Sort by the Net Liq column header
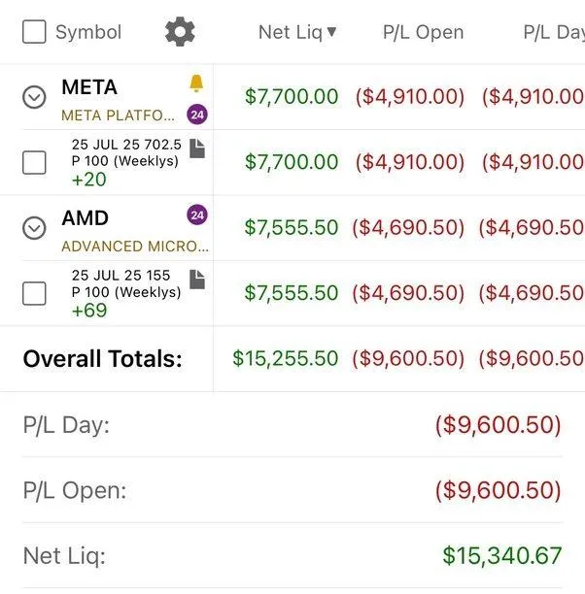Image resolution: width=585 pixels, height=594 pixels. [x=297, y=32]
